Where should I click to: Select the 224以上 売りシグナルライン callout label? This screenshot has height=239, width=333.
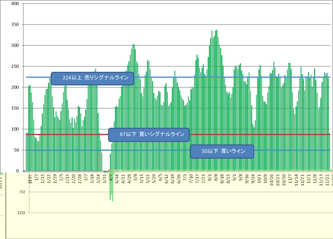pyautogui.click(x=92, y=78)
